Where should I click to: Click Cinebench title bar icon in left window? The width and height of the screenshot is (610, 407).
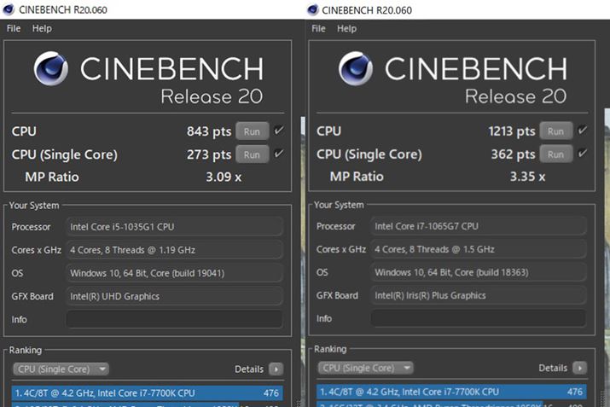(9, 9)
